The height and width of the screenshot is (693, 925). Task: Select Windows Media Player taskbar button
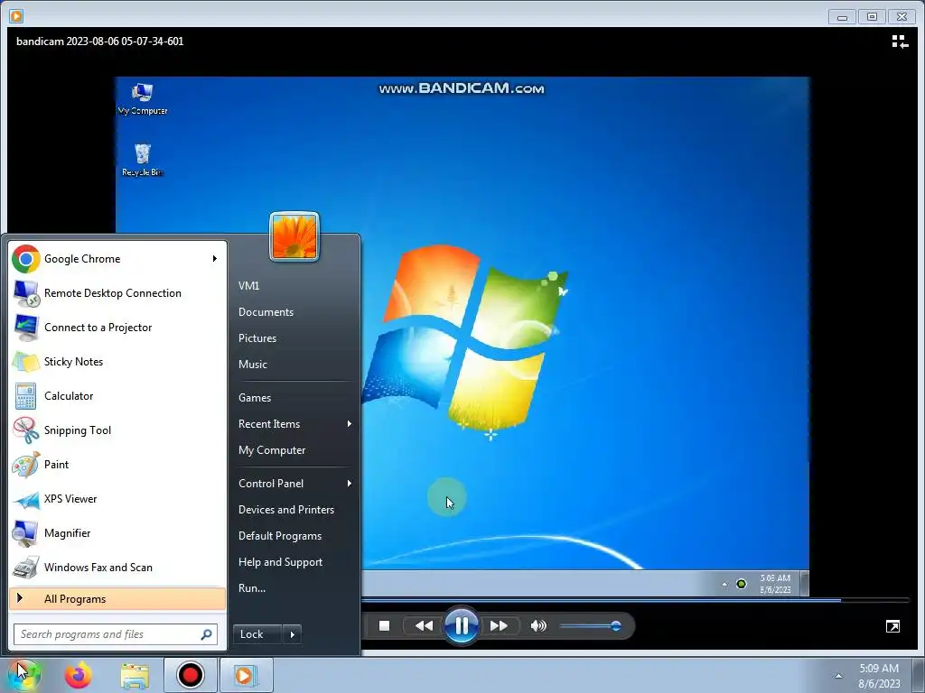246,675
